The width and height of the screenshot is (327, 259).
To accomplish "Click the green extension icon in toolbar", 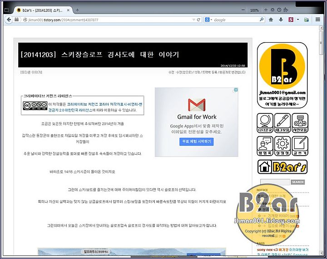I will pyautogui.click(x=307, y=20).
